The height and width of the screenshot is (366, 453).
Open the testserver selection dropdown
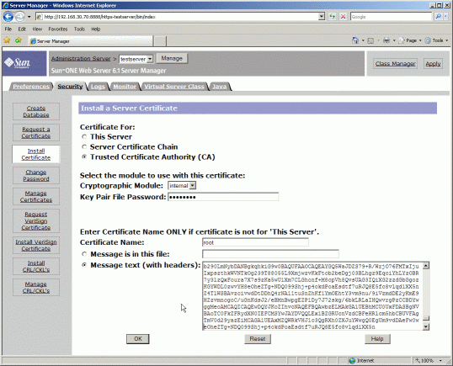pyautogui.click(x=136, y=59)
